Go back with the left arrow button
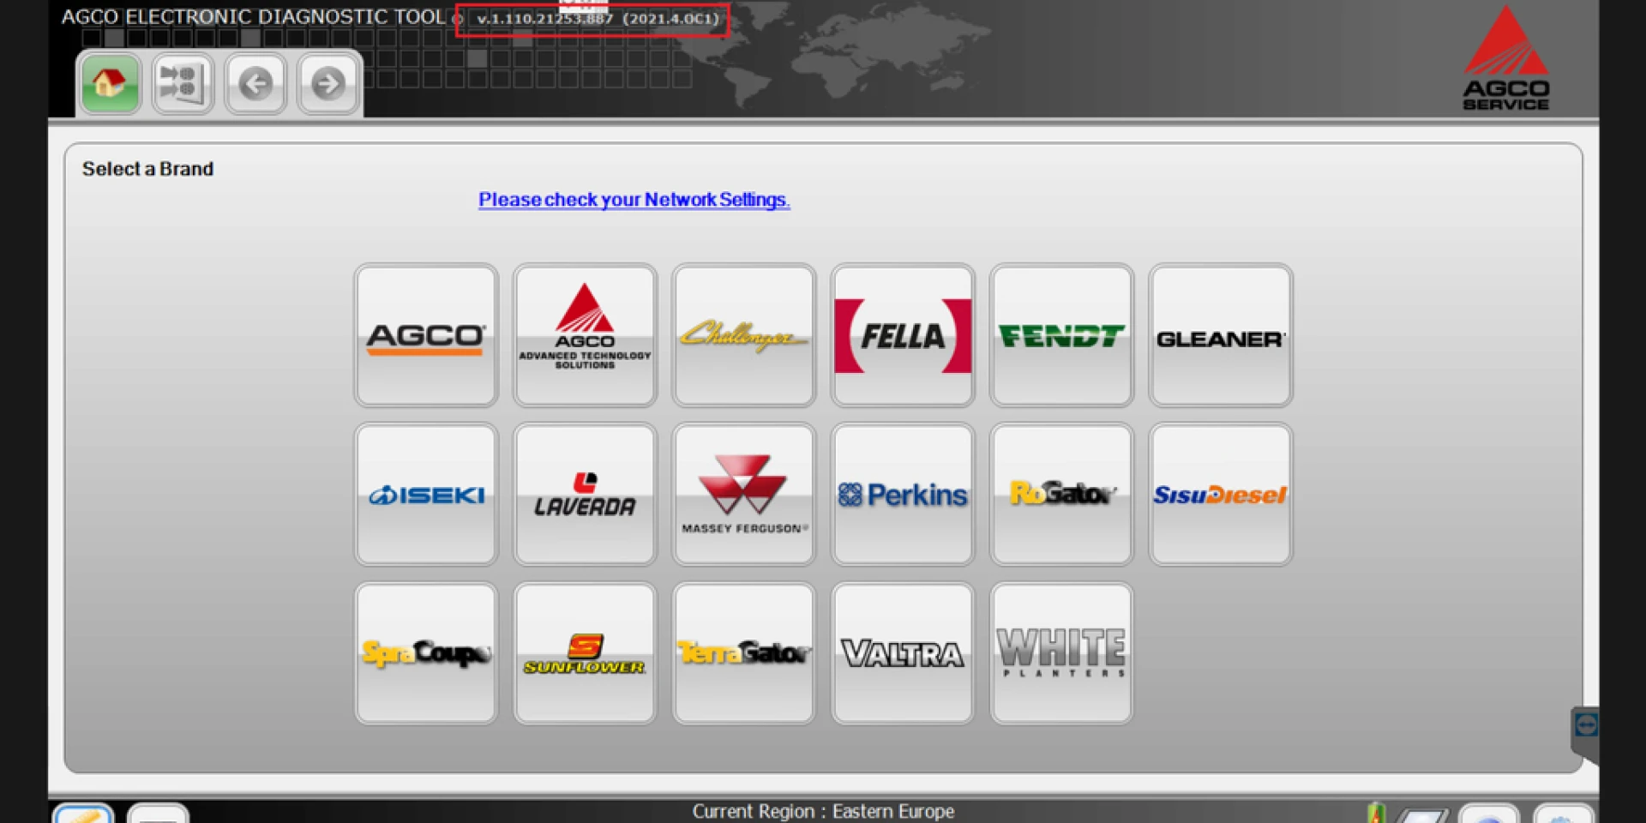This screenshot has height=823, width=1646. click(255, 83)
